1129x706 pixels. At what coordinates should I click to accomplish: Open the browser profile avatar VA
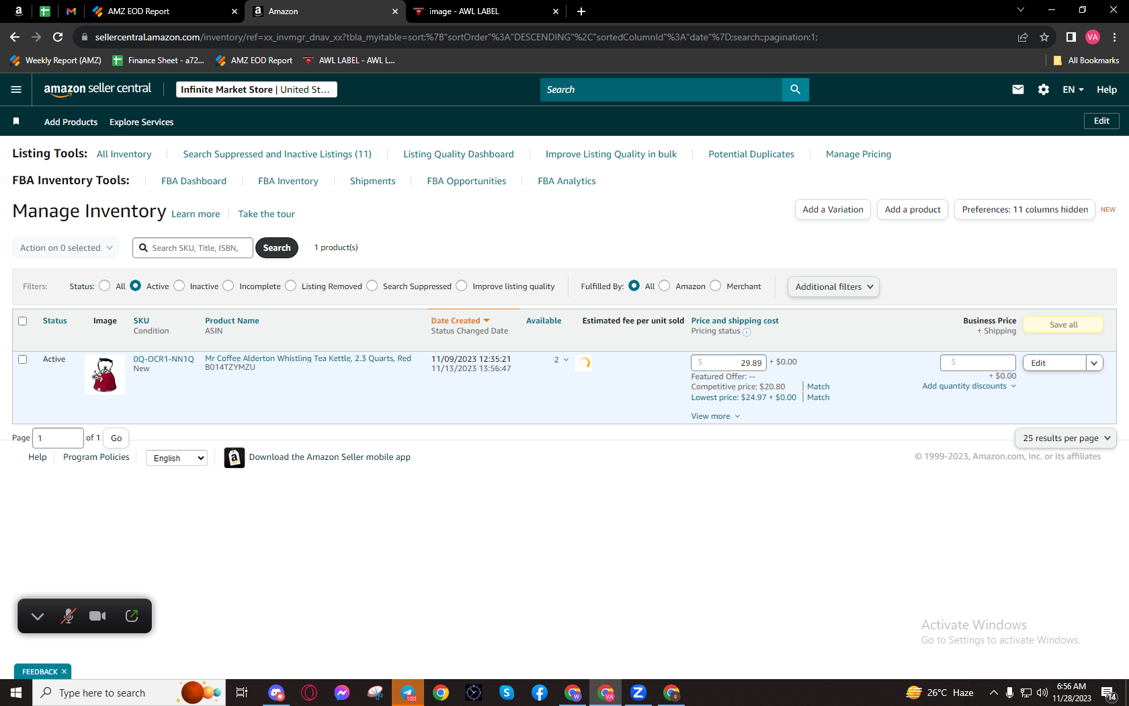pyautogui.click(x=1093, y=37)
